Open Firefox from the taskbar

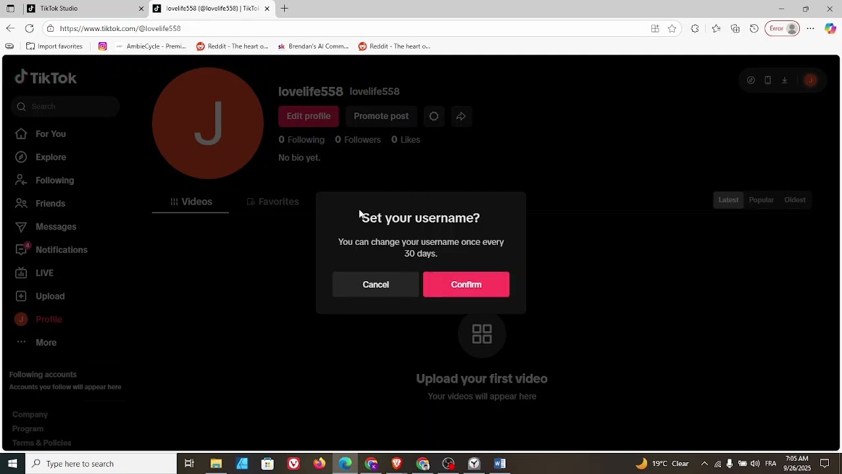[x=319, y=463]
